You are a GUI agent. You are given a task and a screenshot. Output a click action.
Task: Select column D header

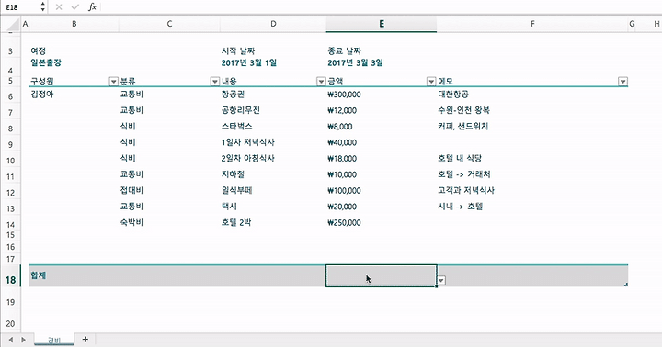[273, 24]
